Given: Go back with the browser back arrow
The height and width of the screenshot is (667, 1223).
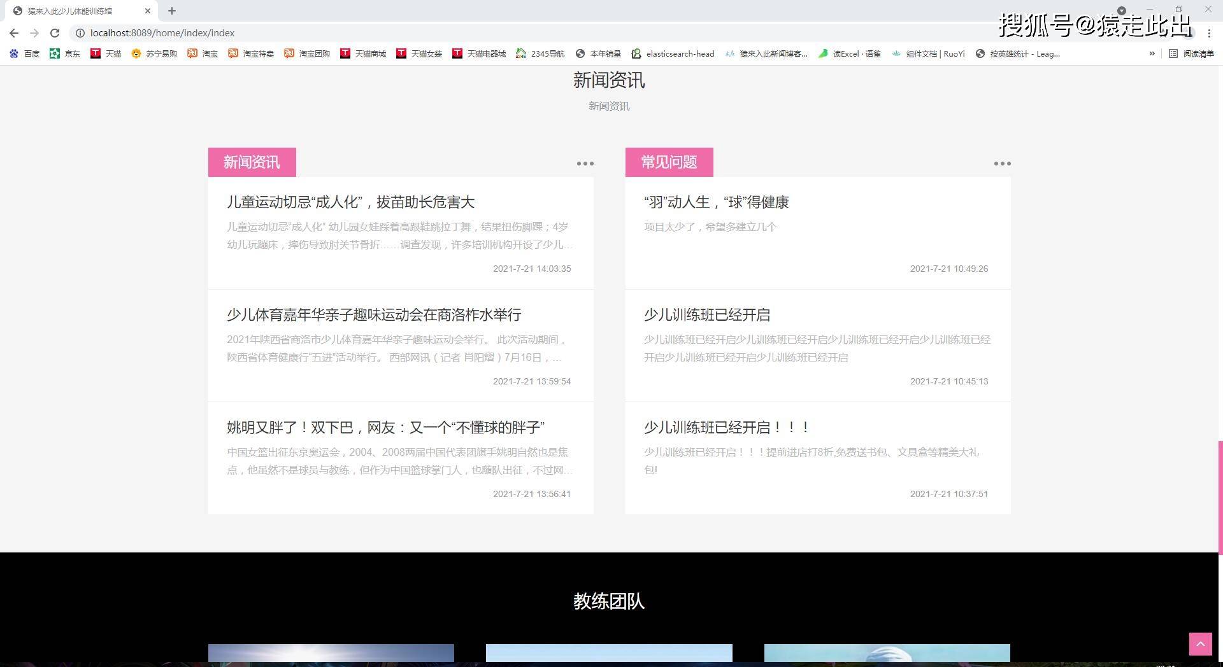Looking at the screenshot, I should 14,33.
